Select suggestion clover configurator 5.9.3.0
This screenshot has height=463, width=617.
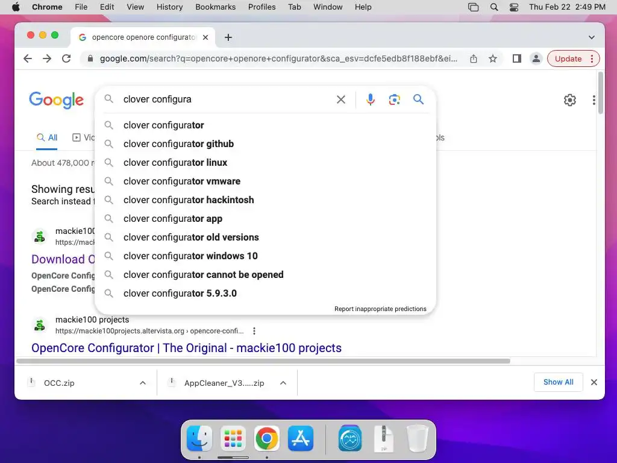coord(265,294)
